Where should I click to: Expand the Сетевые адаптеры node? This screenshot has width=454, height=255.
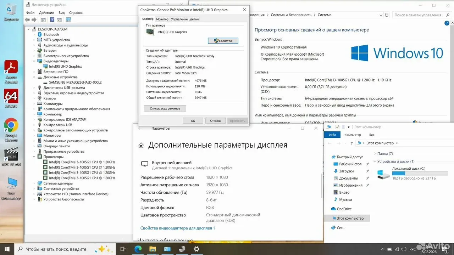[x=34, y=183]
